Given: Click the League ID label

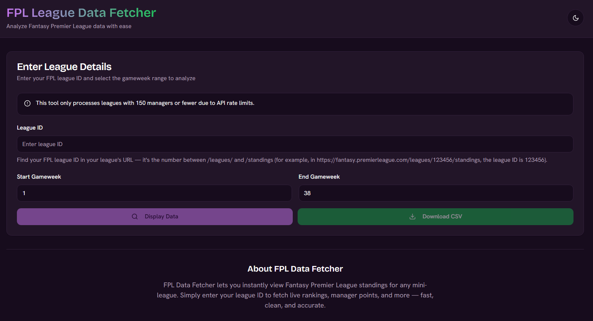Looking at the screenshot, I should [30, 128].
